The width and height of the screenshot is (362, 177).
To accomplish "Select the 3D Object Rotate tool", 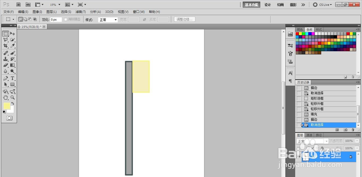I will tap(6, 91).
